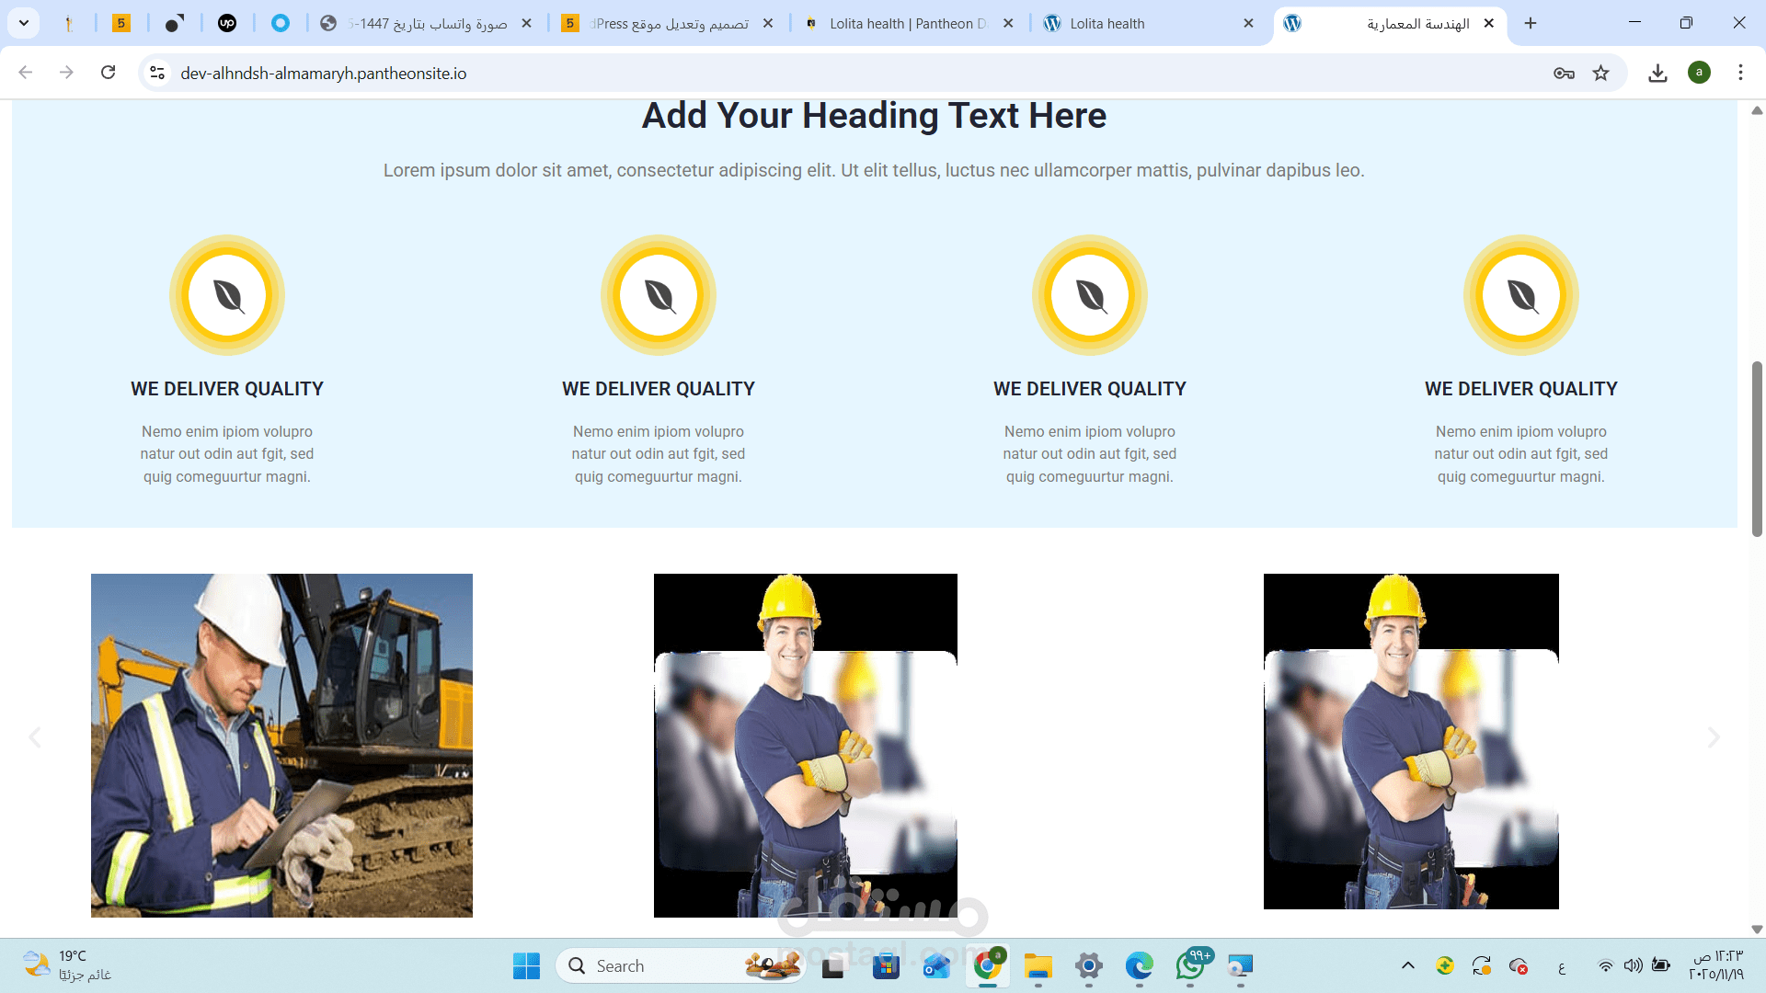Show hidden system tray icons

(1407, 965)
